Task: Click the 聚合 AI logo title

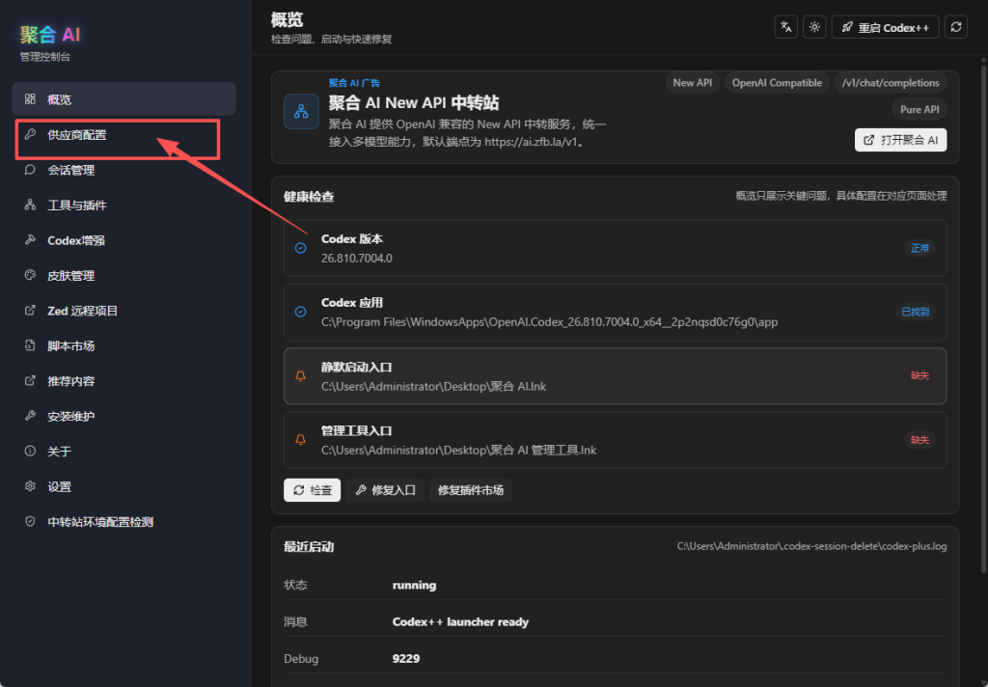Action: point(50,35)
